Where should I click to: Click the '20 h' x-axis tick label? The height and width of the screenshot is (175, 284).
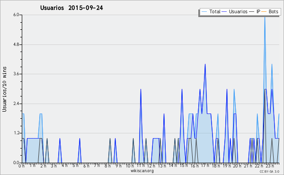tap(237, 166)
